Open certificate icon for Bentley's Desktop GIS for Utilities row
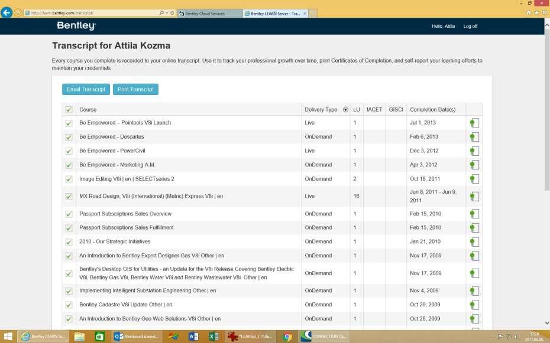 [474, 273]
